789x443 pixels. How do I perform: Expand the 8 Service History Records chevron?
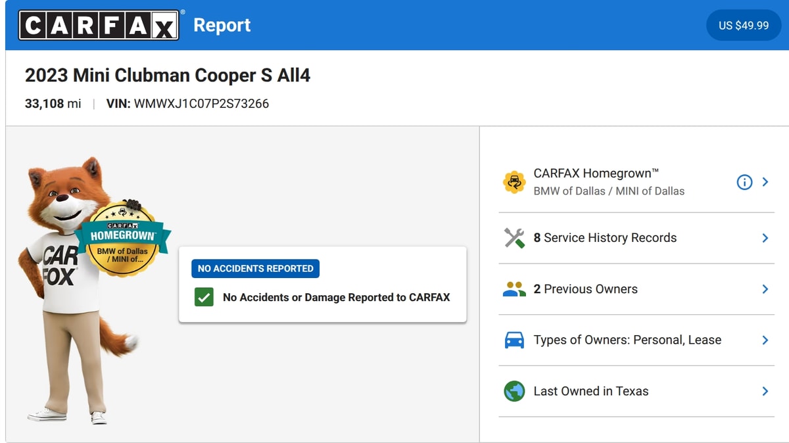point(765,238)
